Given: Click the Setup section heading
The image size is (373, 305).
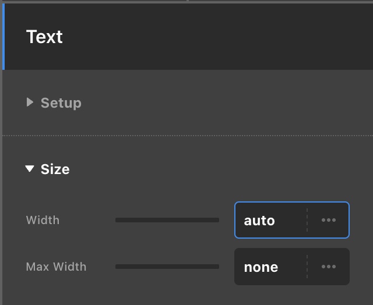Looking at the screenshot, I should pos(61,103).
